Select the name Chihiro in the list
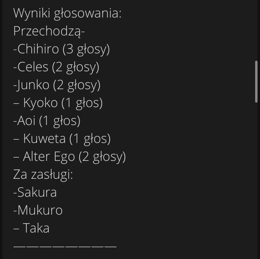This screenshot has height=259, width=260. click(x=38, y=49)
